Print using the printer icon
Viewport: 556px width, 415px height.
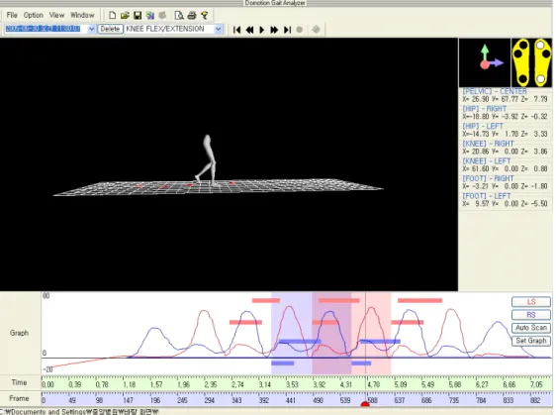tap(192, 15)
